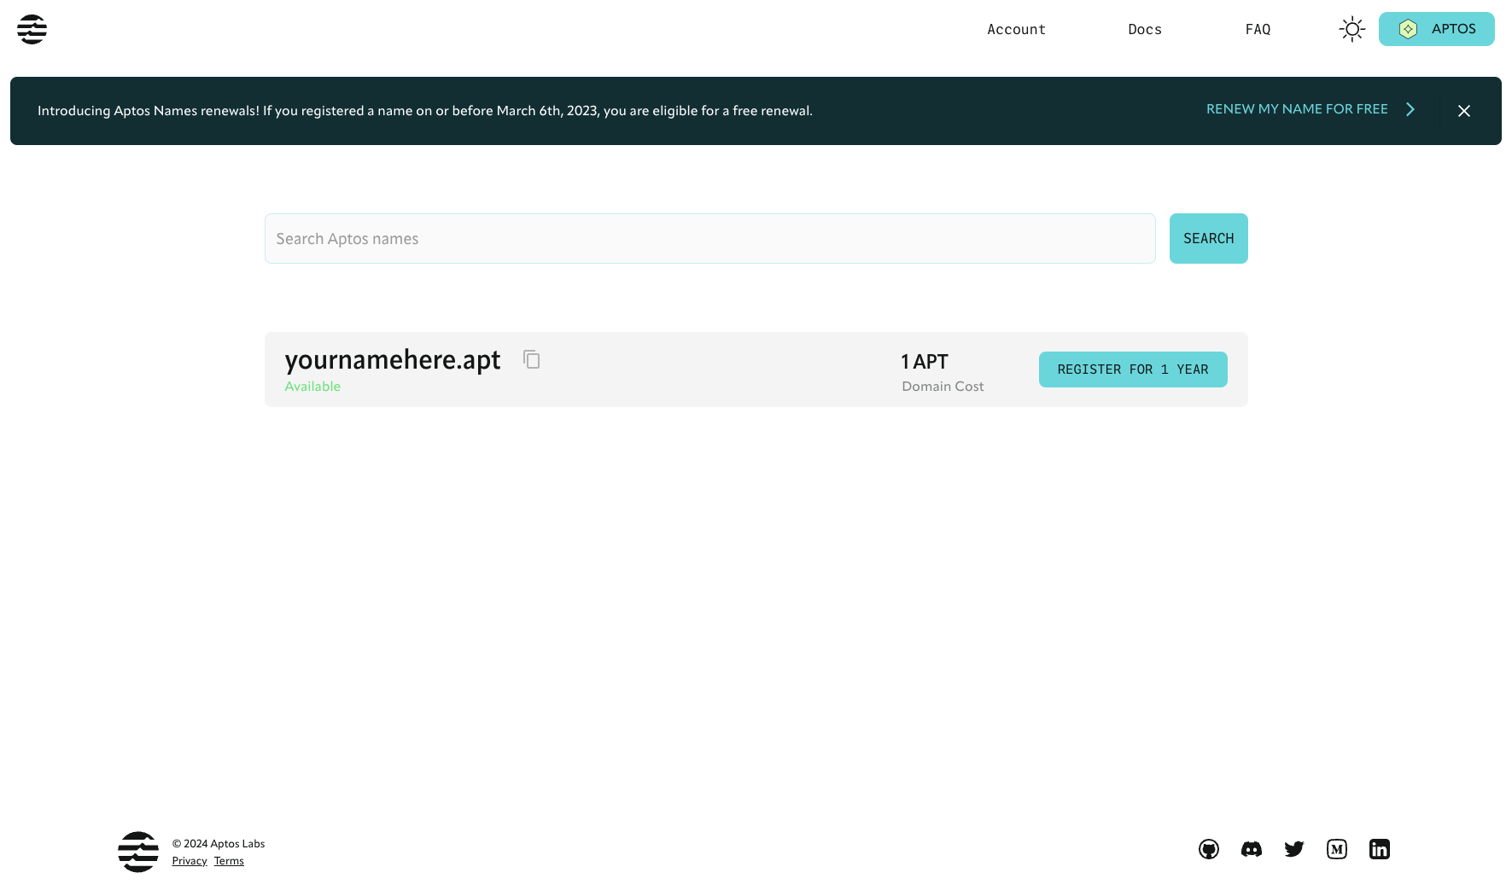This screenshot has width=1512, height=896.
Task: Open the Twitter icon link
Action: pyautogui.click(x=1294, y=849)
